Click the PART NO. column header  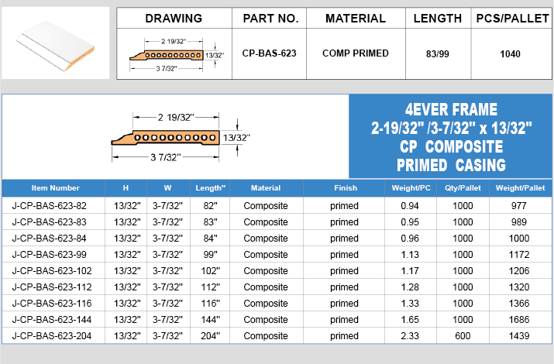pos(270,19)
